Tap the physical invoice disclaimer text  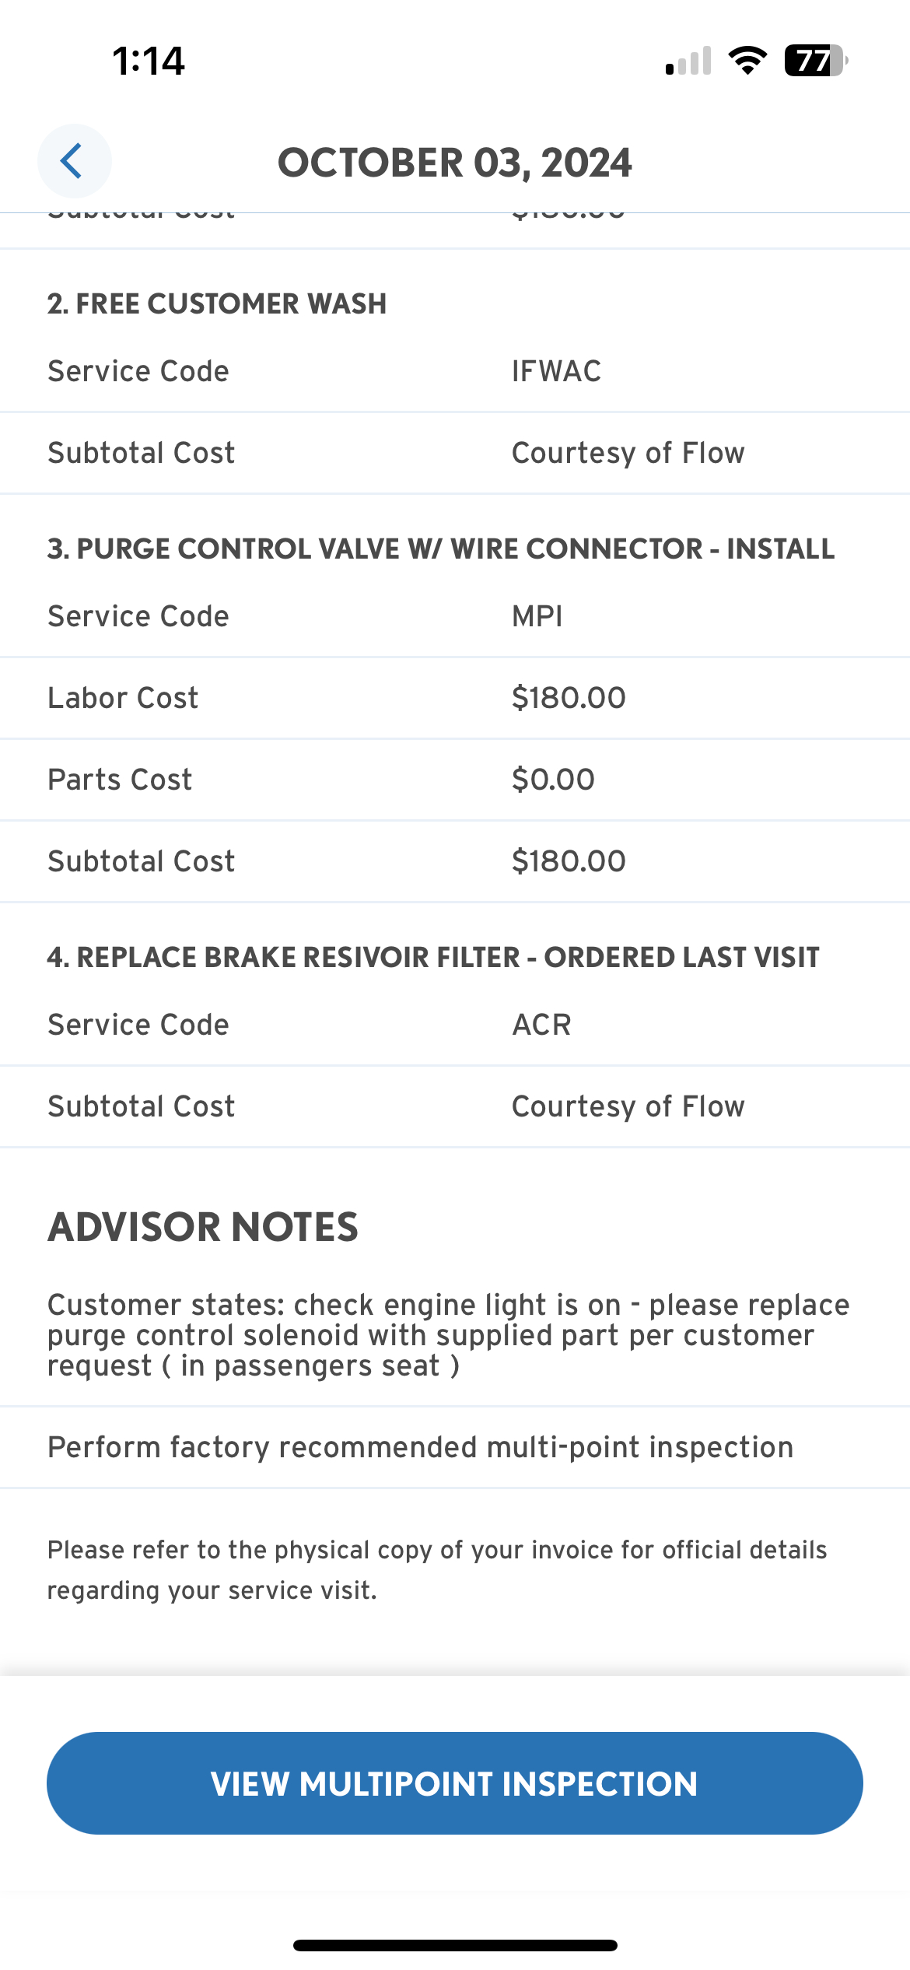[x=437, y=1569]
